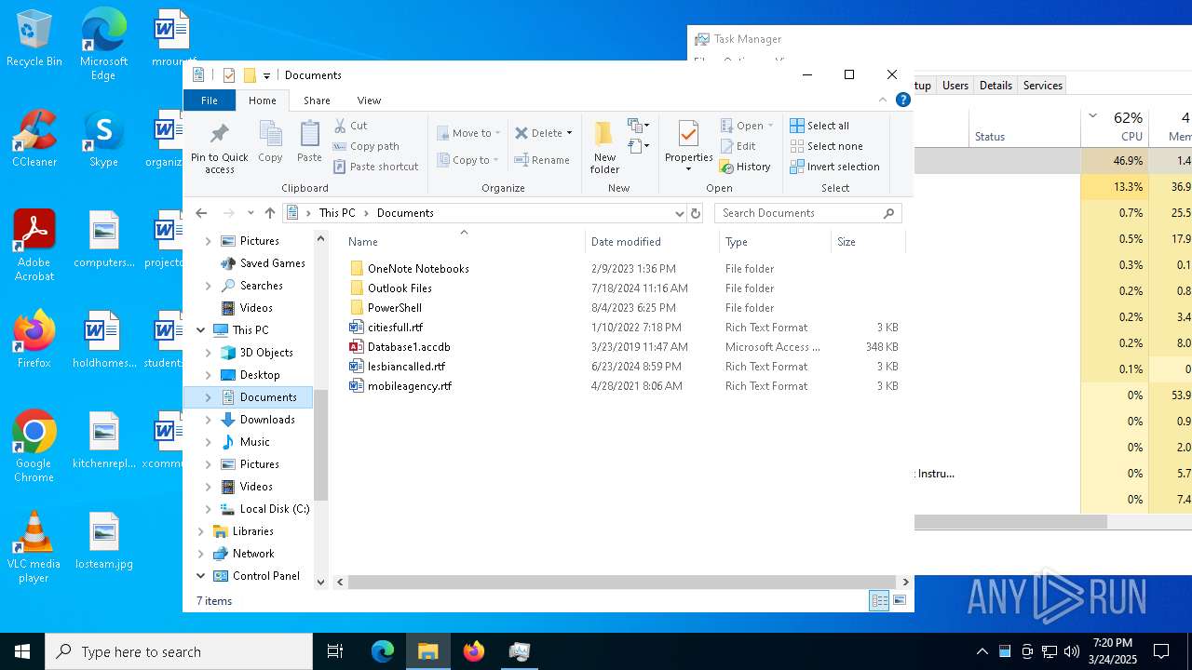Open VLC media player desktop shortcut
Screen dimensions: 1192x670
(x=34, y=547)
